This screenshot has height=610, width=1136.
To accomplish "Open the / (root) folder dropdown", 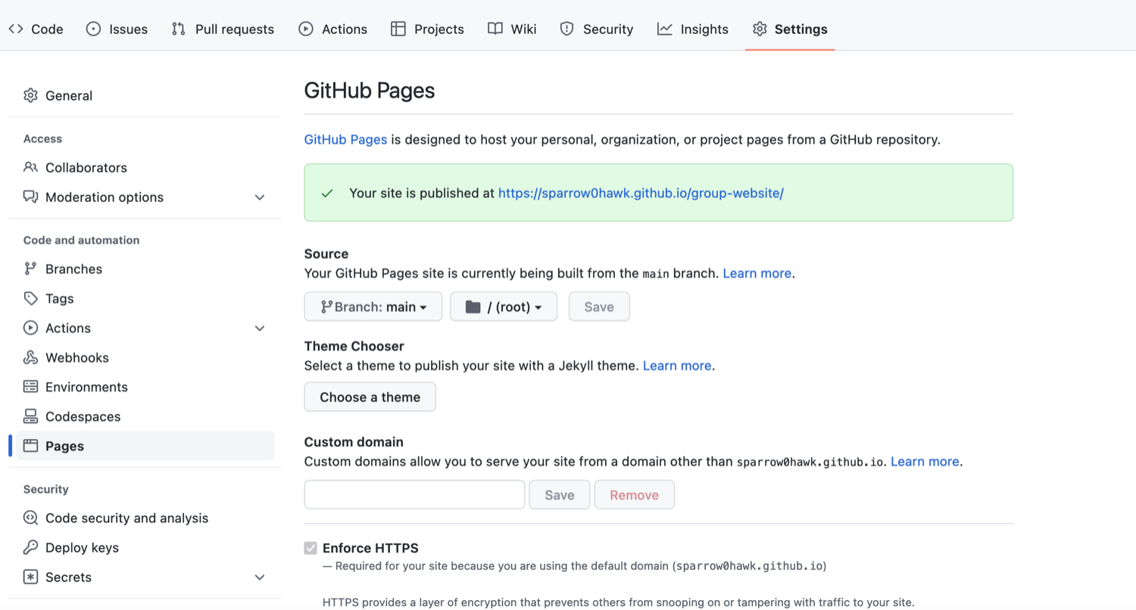I will [504, 307].
